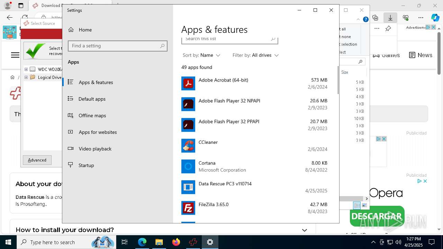
Task: Open Adobe Acrobat (64-bit) app icon
Action: 188,83
